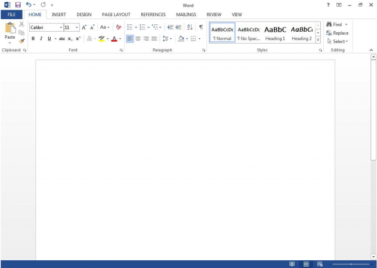Toggle italic formatting

click(x=41, y=39)
